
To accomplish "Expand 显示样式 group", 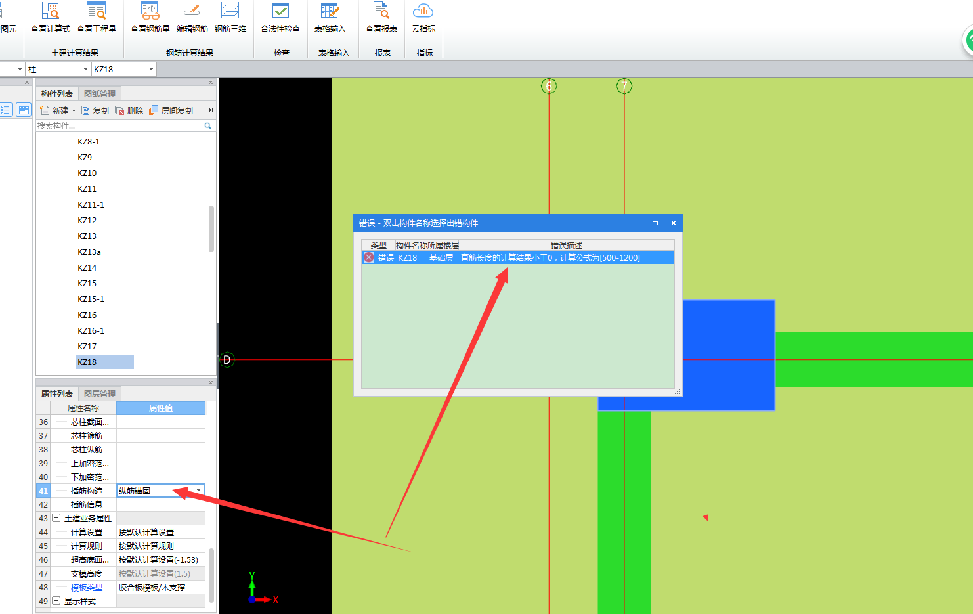I will click(x=56, y=601).
